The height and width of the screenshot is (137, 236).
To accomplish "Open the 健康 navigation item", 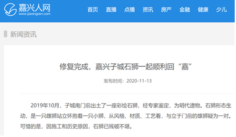I will [x=203, y=10].
